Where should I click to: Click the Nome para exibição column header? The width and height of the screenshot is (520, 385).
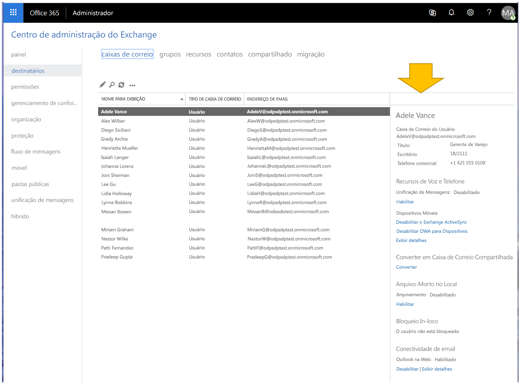(142, 99)
